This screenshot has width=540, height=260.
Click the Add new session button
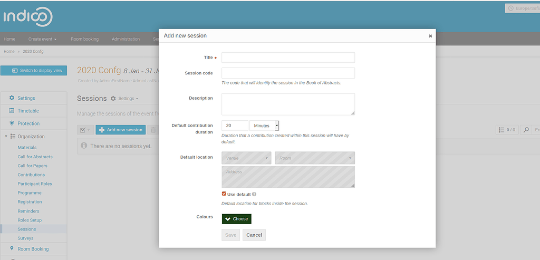pyautogui.click(x=121, y=130)
